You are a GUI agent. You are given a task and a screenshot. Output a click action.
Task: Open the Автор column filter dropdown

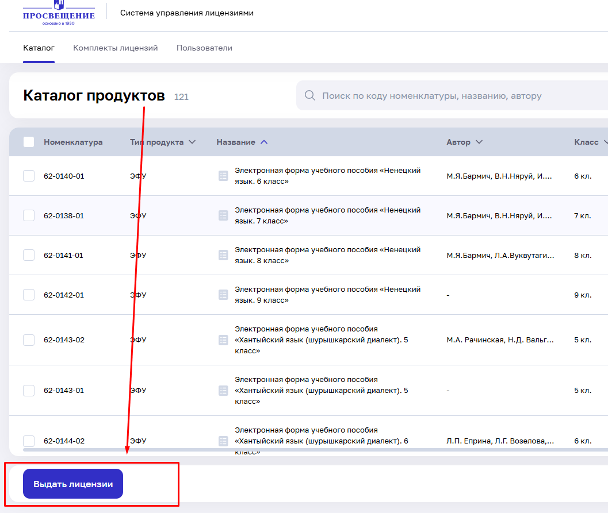point(479,142)
